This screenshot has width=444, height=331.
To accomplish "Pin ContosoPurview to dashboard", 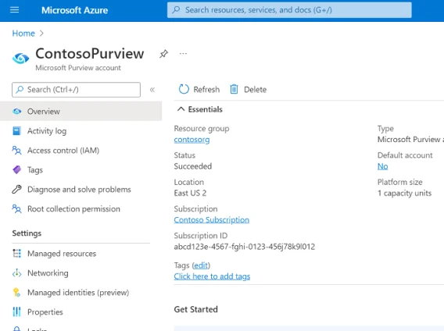I will (x=163, y=54).
